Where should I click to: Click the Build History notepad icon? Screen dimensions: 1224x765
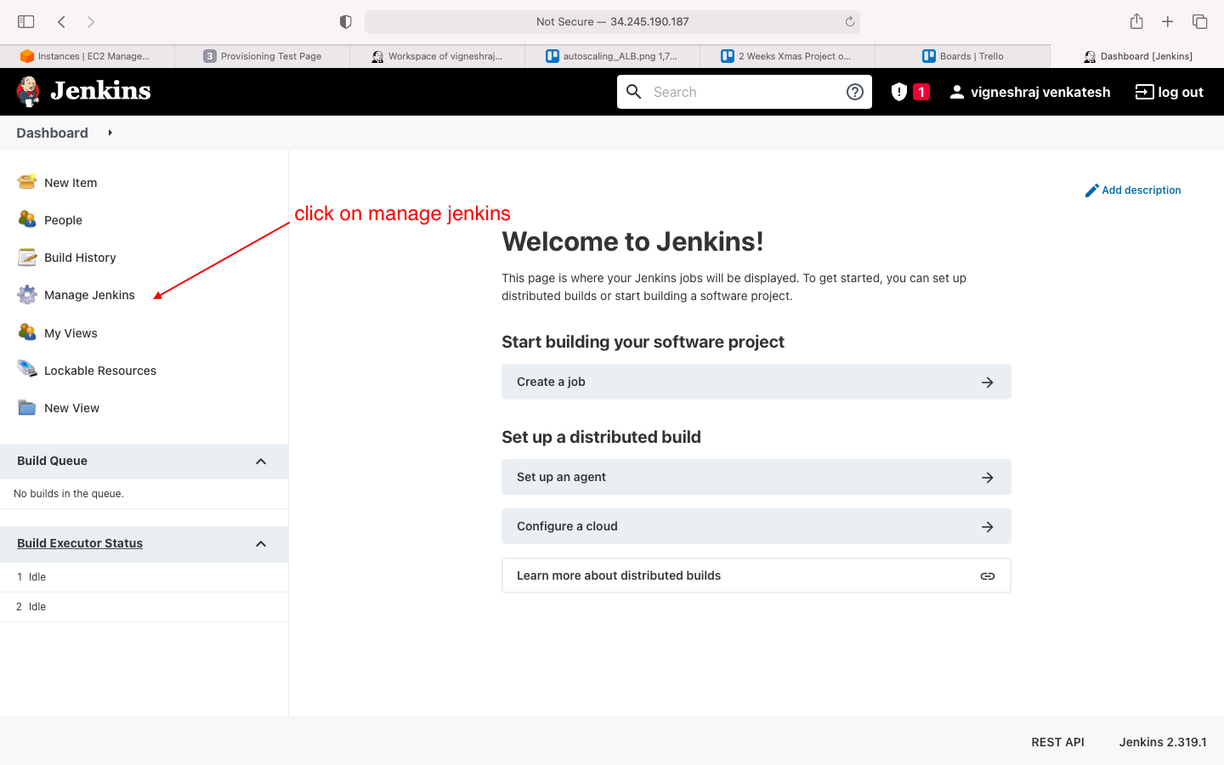coord(27,257)
